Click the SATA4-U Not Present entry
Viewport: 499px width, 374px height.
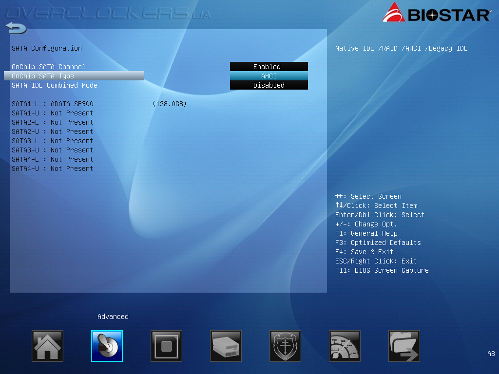[x=53, y=168]
